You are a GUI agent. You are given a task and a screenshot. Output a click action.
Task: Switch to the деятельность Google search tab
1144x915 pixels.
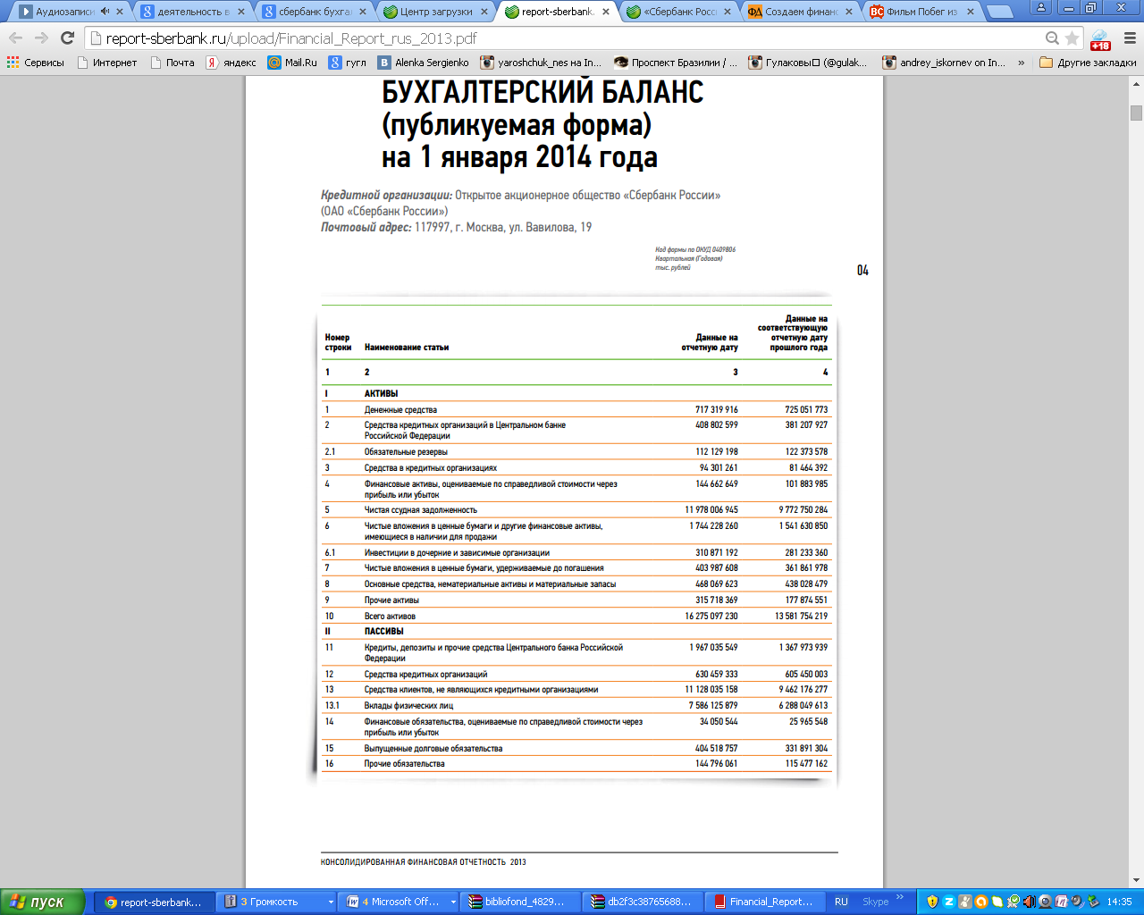click(x=193, y=12)
